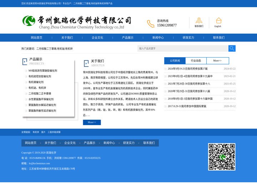Image resolution: width=257 pixels, height=193 pixels.
Task: Open 聚氨酯耐水解延迟催化剂 product category
Action: pos(42,105)
